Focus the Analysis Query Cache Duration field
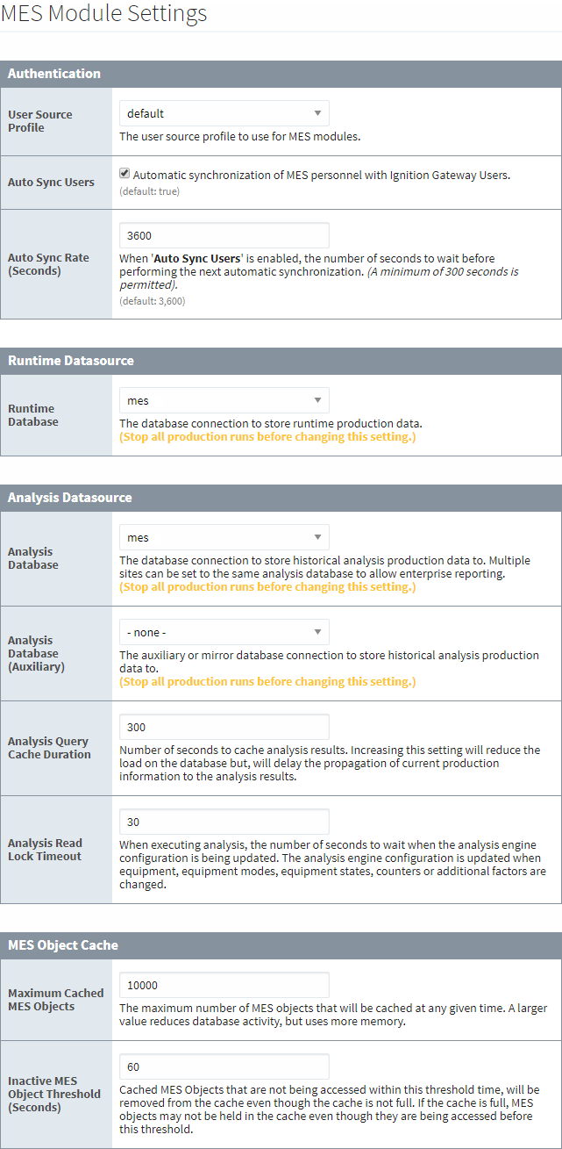Screen dimensions: 562x1149 (x=224, y=727)
